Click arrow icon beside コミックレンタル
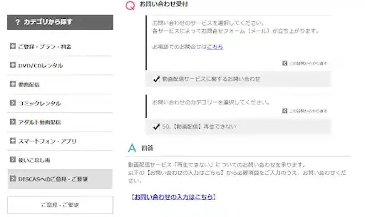This screenshot has height=217, width=365. [x=13, y=103]
